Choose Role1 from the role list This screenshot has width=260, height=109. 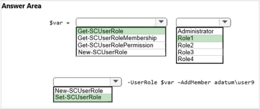point(200,38)
